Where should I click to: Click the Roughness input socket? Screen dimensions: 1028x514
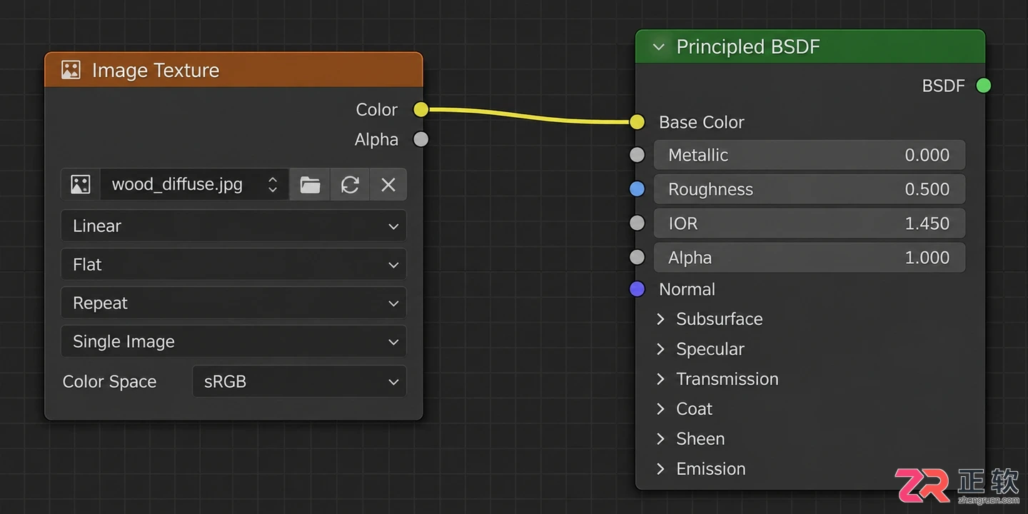(638, 189)
